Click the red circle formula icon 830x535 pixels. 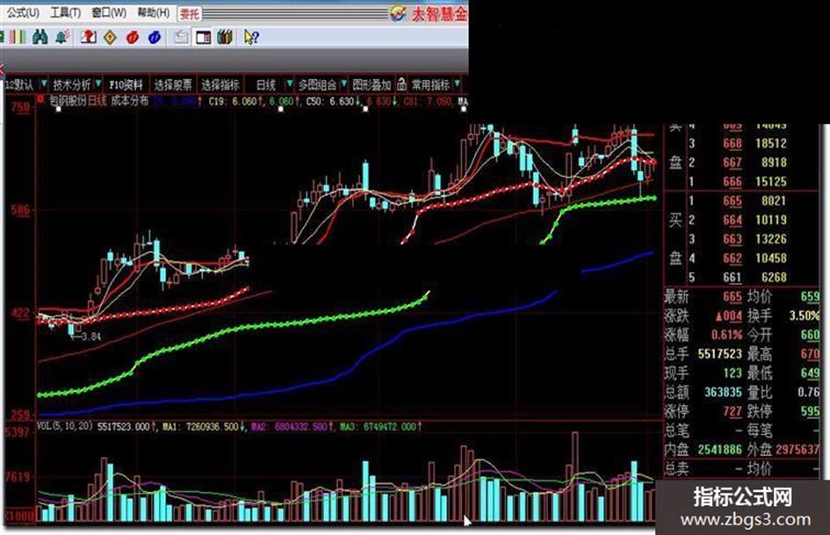pyautogui.click(x=133, y=37)
